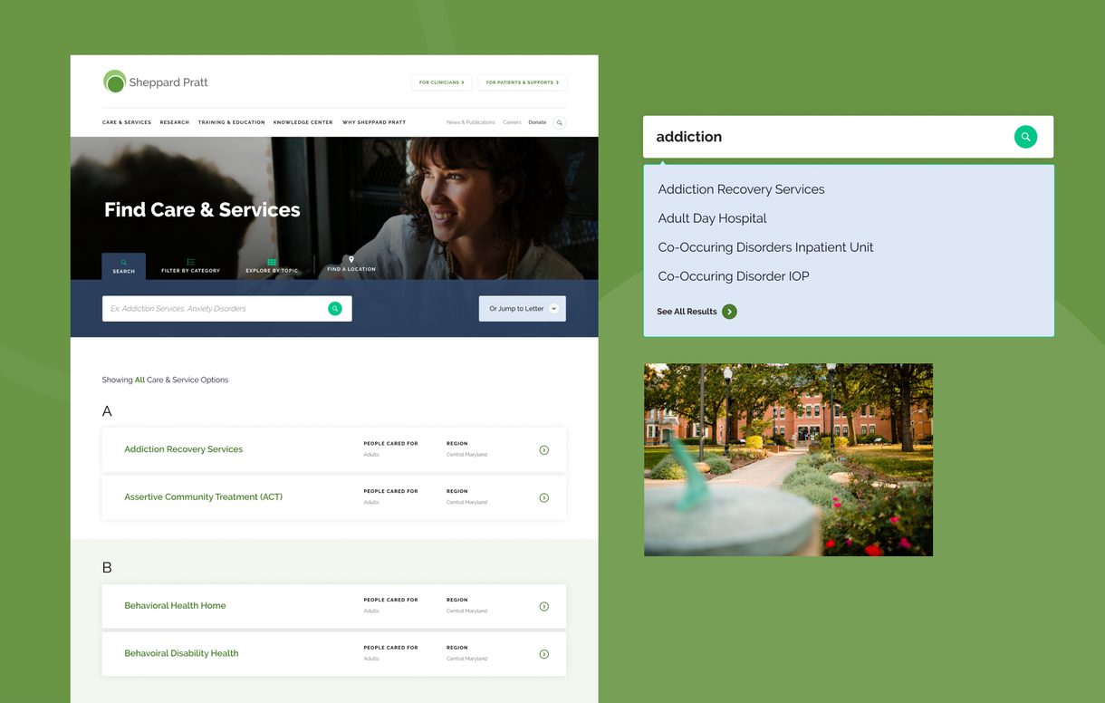Click the Donate link

[x=537, y=122]
